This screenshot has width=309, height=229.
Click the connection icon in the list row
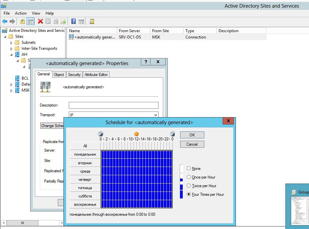click(71, 37)
